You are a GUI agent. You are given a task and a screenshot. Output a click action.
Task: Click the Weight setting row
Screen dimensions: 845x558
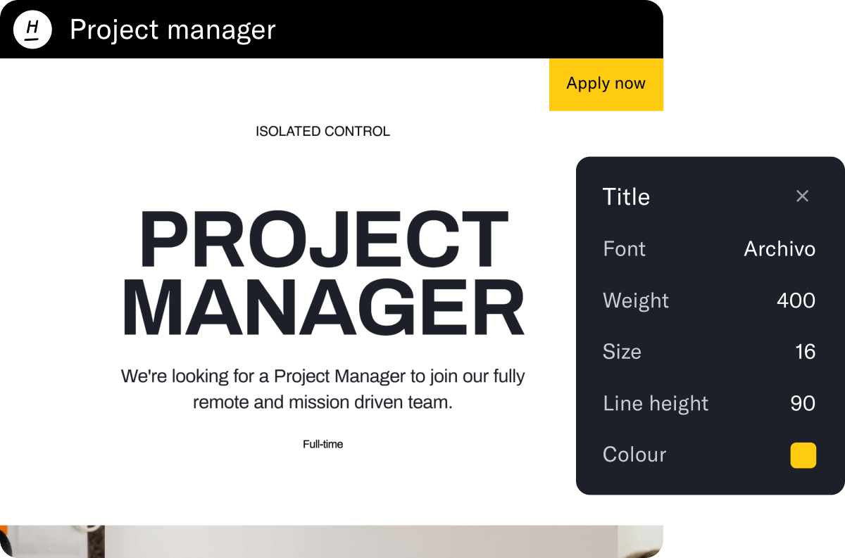tap(635, 300)
